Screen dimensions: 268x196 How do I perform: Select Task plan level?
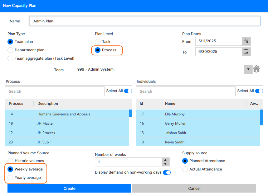pos(98,42)
